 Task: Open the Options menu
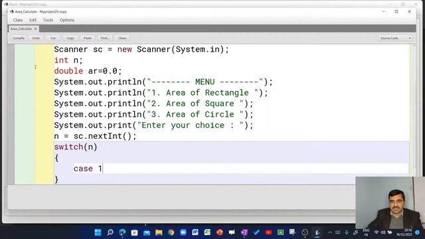point(67,20)
